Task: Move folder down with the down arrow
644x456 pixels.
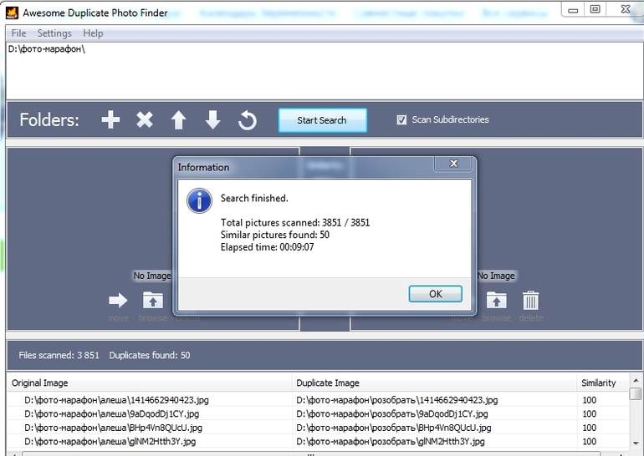Action: [x=212, y=120]
